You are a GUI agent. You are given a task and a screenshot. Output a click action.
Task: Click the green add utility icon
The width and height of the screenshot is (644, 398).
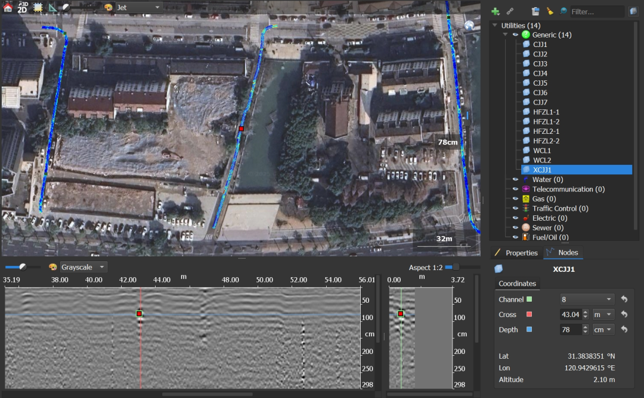[496, 11]
